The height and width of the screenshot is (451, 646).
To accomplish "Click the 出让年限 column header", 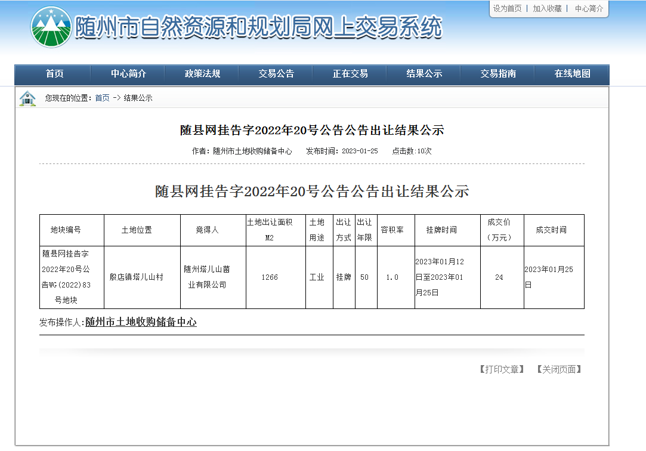I will (x=364, y=230).
